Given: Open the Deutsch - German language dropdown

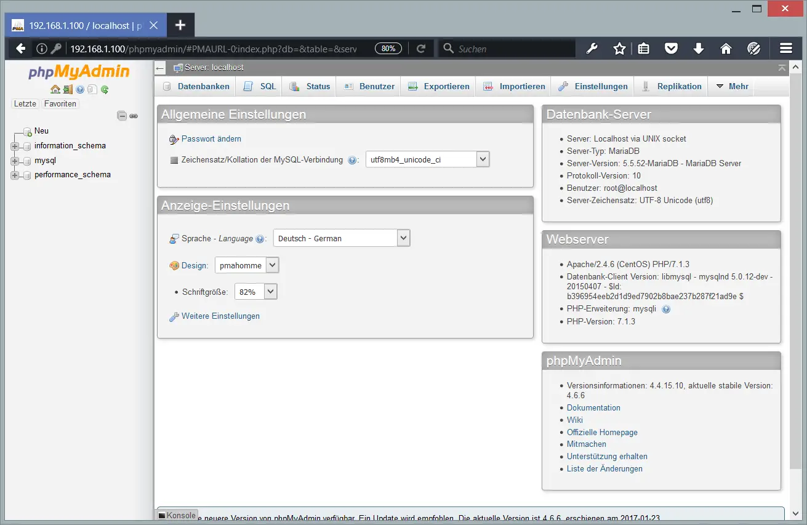Looking at the screenshot, I should pos(342,238).
